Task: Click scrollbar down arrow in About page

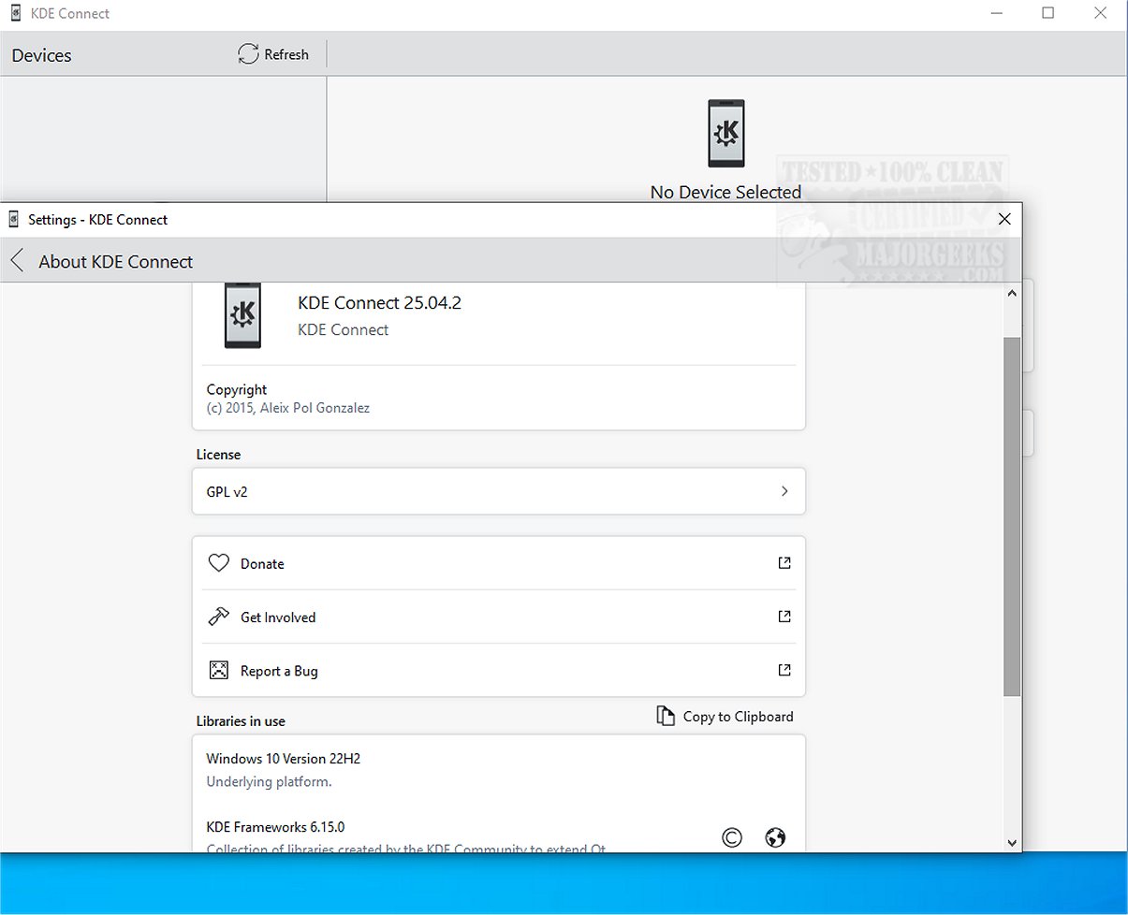Action: click(1012, 842)
